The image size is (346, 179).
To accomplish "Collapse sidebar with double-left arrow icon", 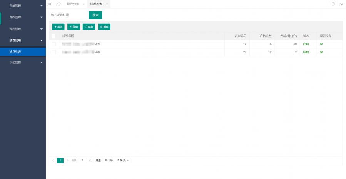I will (x=50, y=4).
